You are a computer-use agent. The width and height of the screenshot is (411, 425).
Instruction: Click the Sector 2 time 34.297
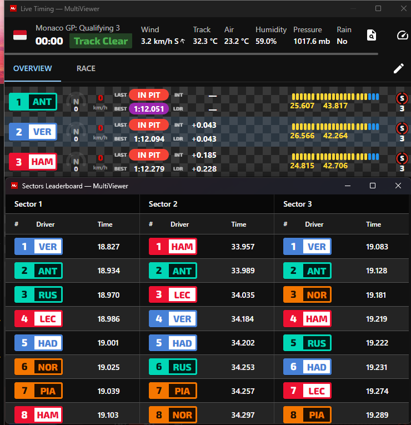243,415
